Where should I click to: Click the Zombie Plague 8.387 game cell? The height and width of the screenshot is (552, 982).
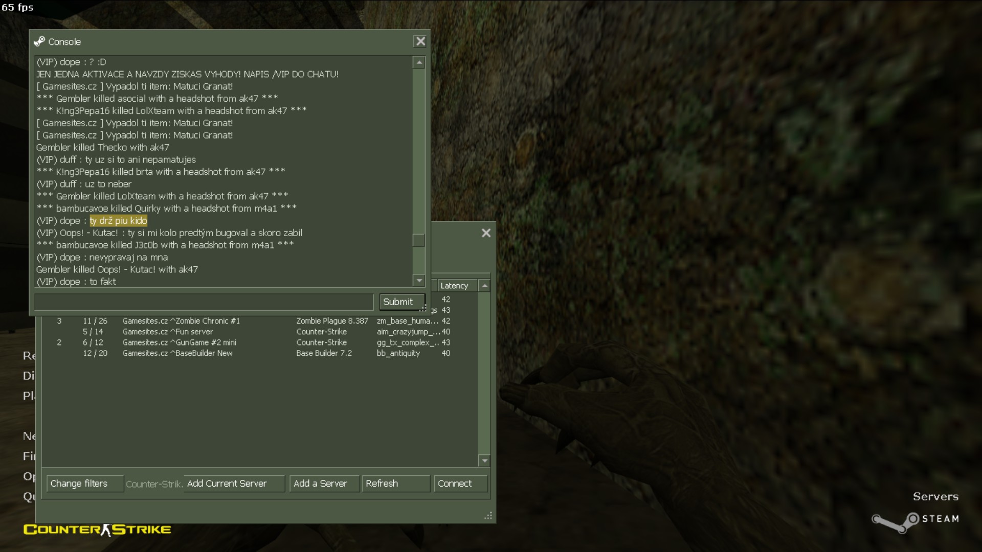tap(332, 321)
